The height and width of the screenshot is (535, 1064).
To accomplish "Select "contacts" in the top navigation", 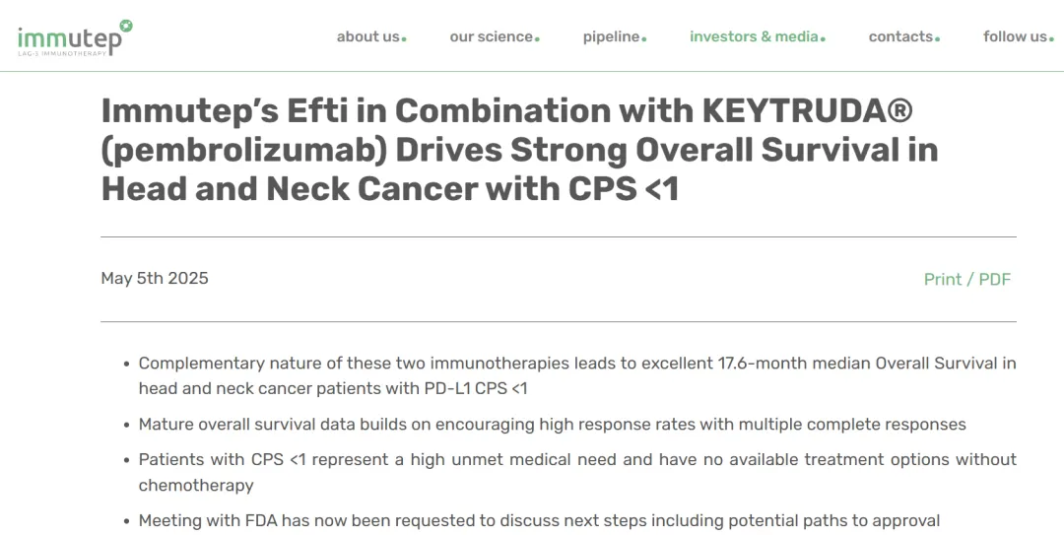I will point(899,36).
